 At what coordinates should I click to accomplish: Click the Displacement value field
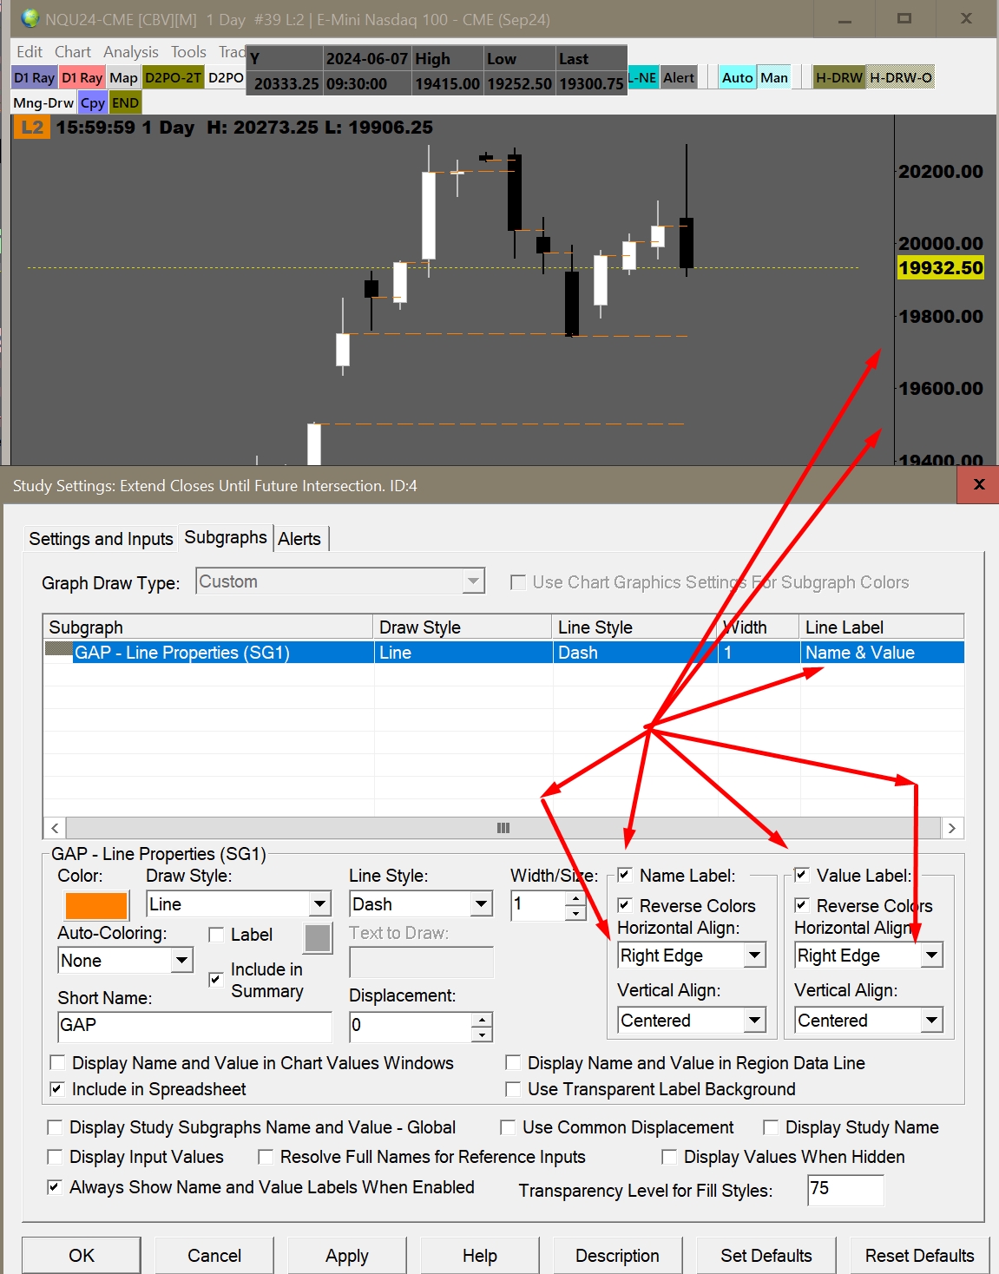(x=410, y=1026)
